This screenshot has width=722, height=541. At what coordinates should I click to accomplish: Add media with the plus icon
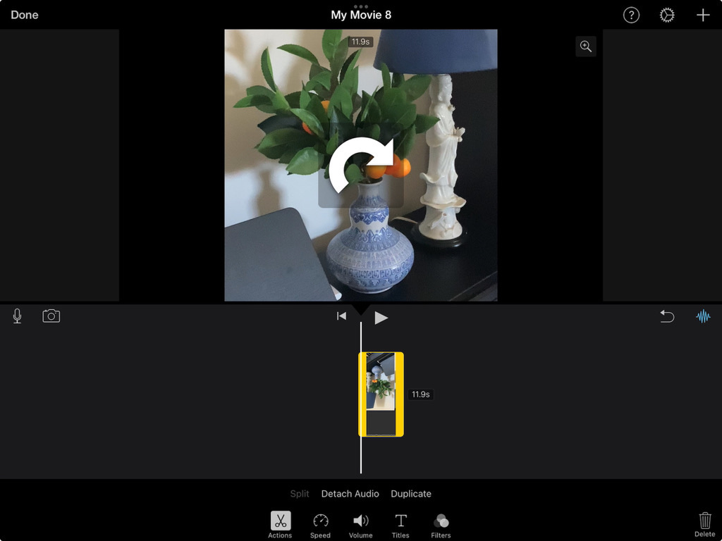tap(703, 15)
